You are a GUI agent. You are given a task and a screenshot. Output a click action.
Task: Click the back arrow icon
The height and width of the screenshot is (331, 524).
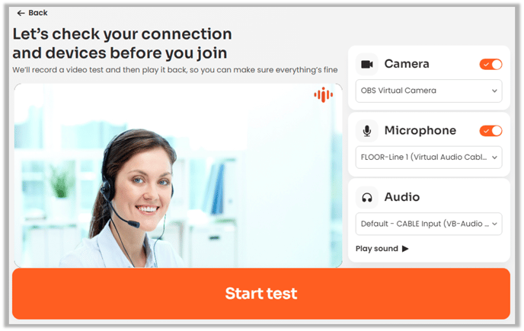click(x=21, y=13)
